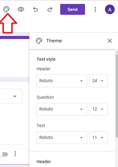Open the Question font dropdown showing Roboto
Viewport: 118px width, 167px height.
62,109
